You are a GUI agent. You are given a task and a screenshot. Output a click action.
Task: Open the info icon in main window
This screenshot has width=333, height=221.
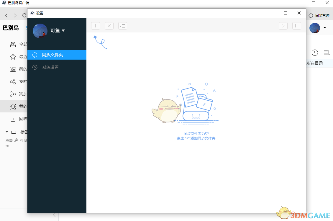[x=315, y=53]
